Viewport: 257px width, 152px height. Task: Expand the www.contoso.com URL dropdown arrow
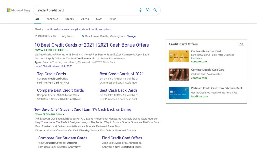67,50
